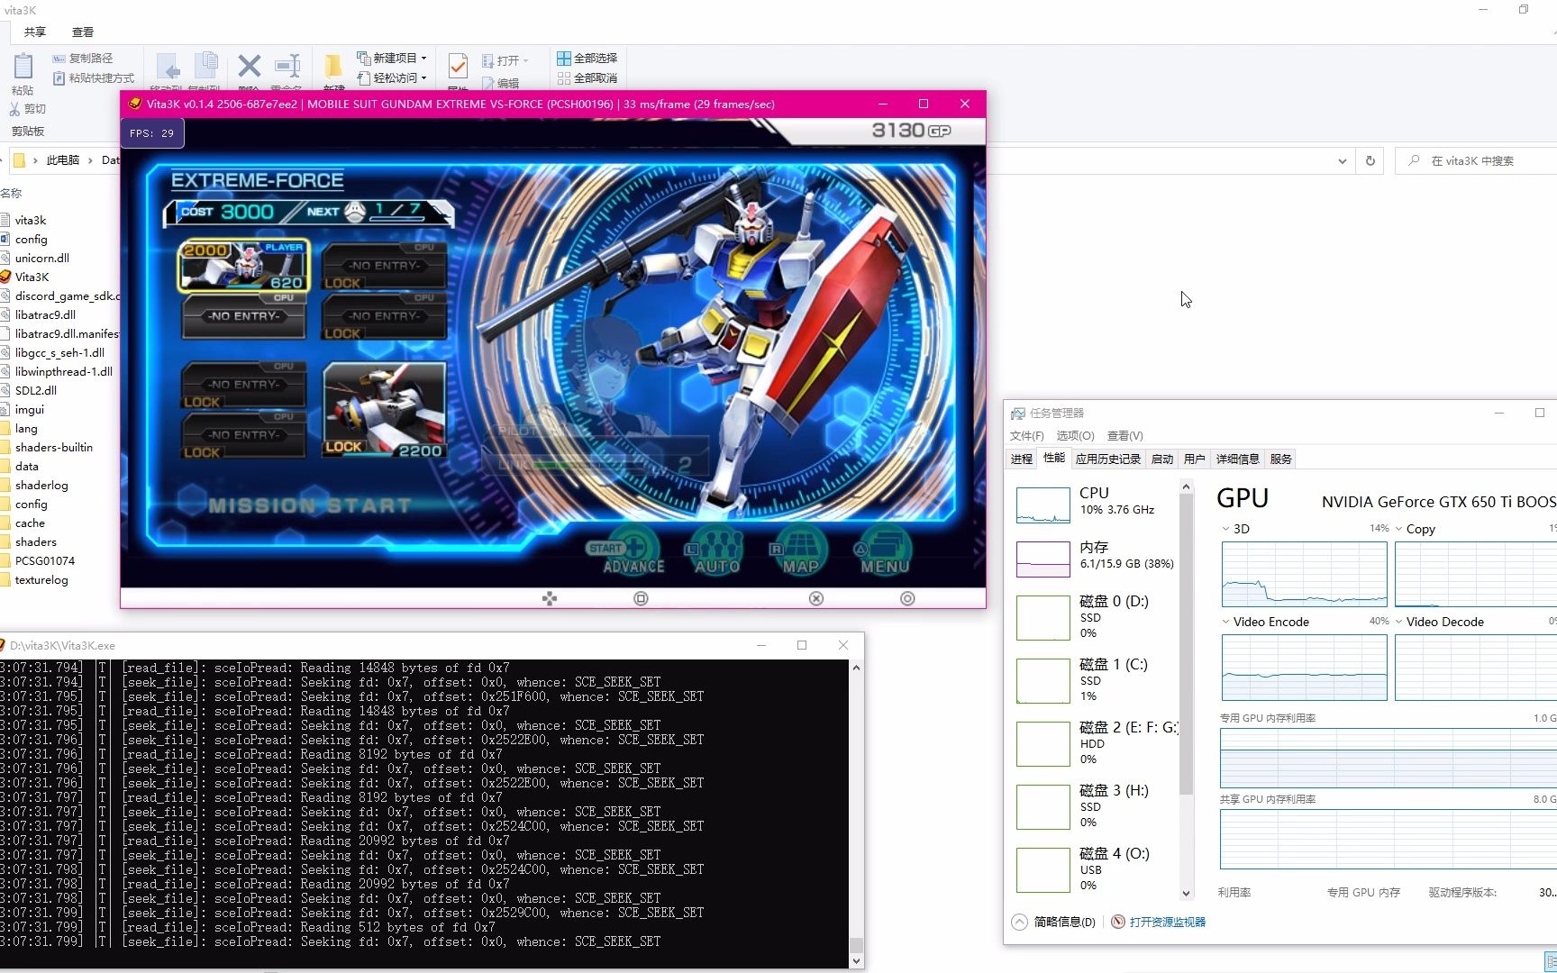1557x973 pixels.
Task: Select the PCSG01074 folder
Action: click(x=45, y=560)
